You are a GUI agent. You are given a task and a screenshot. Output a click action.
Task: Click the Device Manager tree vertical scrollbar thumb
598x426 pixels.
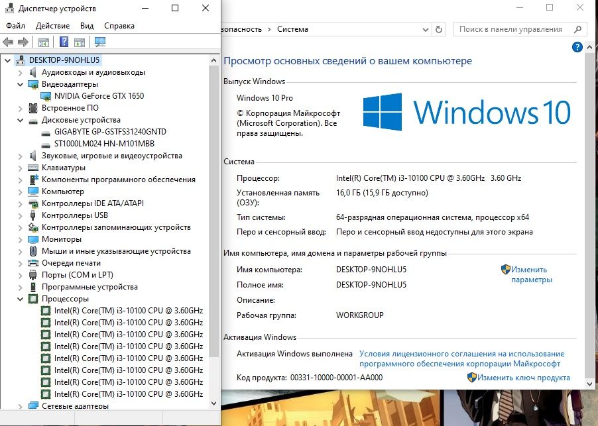213,211
